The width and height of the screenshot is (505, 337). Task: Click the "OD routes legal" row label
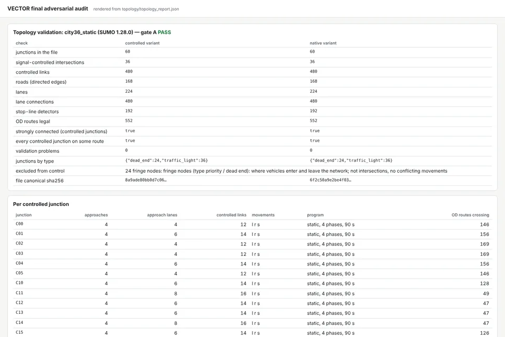coord(33,121)
